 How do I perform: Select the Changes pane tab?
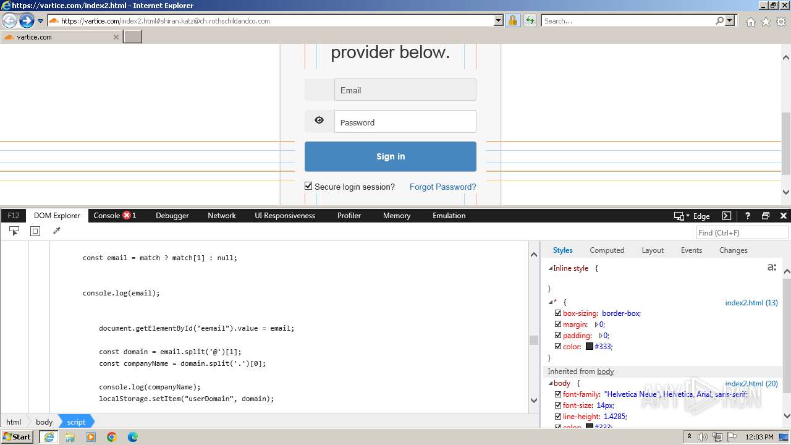click(x=734, y=250)
